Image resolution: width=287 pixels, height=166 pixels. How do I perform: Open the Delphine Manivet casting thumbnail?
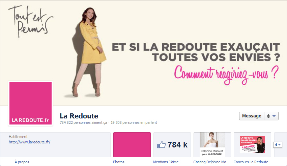212,145
